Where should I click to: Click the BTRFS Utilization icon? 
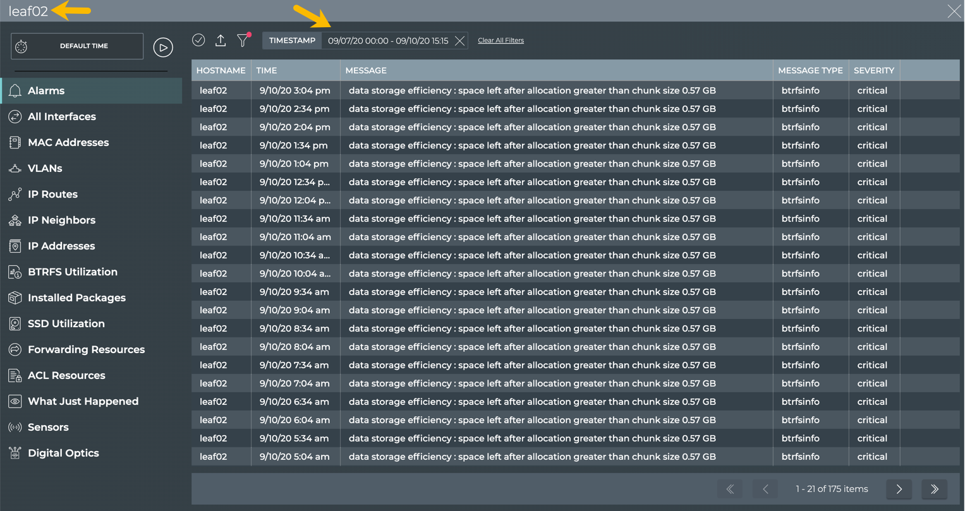(15, 272)
